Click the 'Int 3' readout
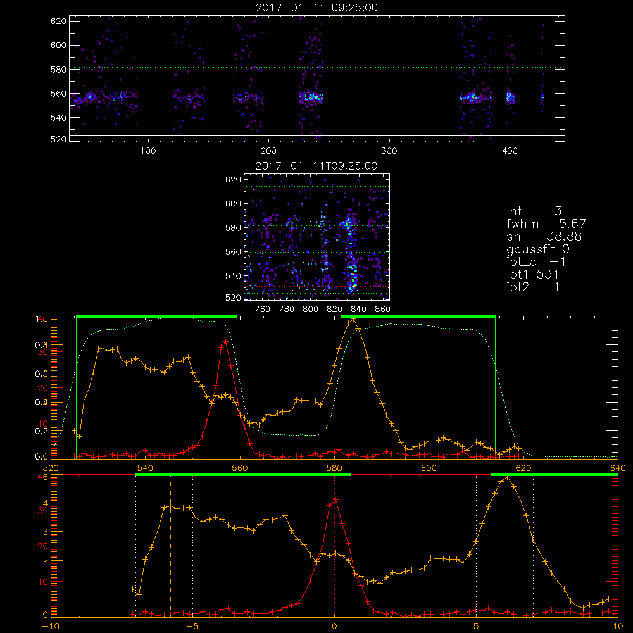Screen dimensions: 633x633 tap(534, 211)
